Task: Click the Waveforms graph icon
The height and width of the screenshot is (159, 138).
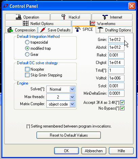Action: 92,23
